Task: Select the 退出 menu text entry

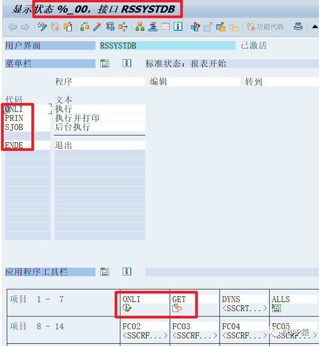Action: click(x=100, y=145)
